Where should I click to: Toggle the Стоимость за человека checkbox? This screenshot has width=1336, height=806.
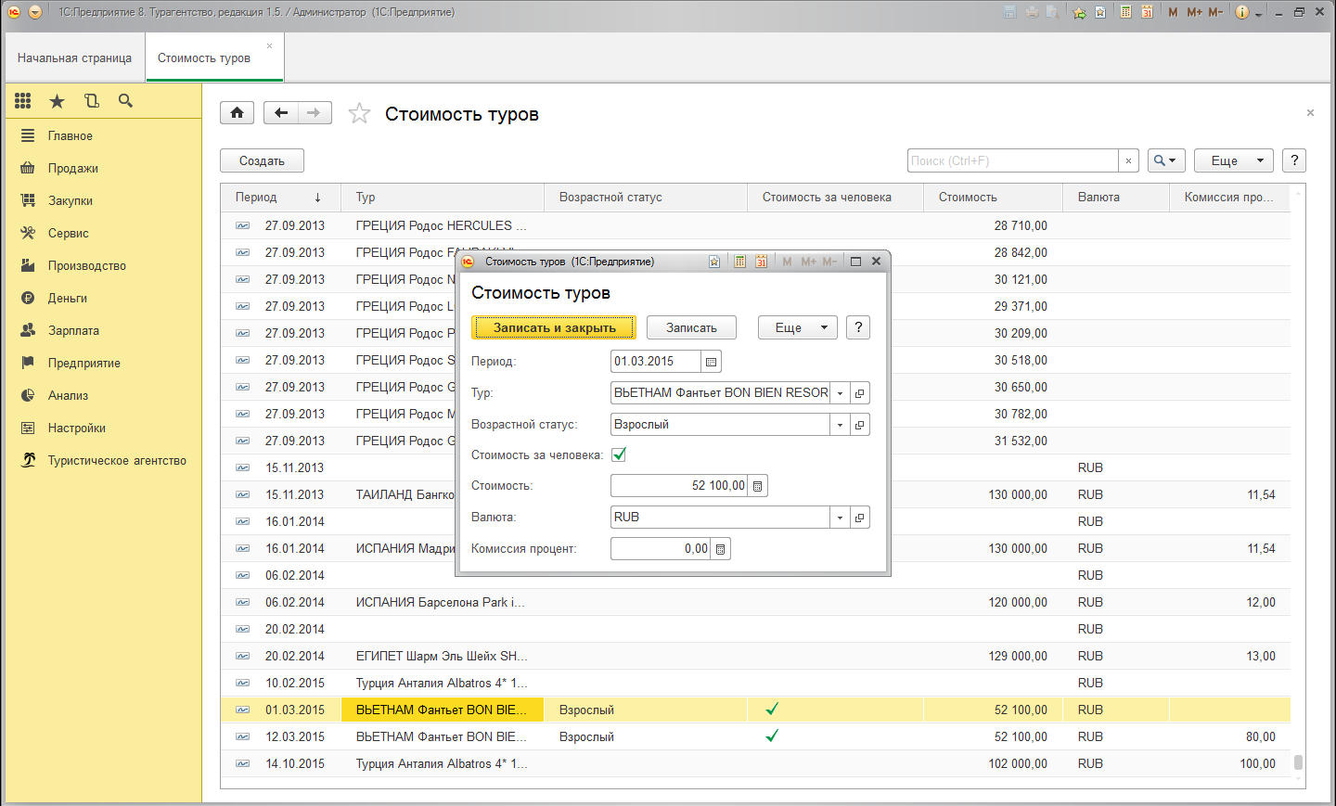tap(619, 454)
